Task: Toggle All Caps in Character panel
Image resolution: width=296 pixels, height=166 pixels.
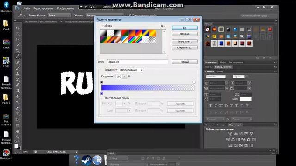Action: (221, 106)
